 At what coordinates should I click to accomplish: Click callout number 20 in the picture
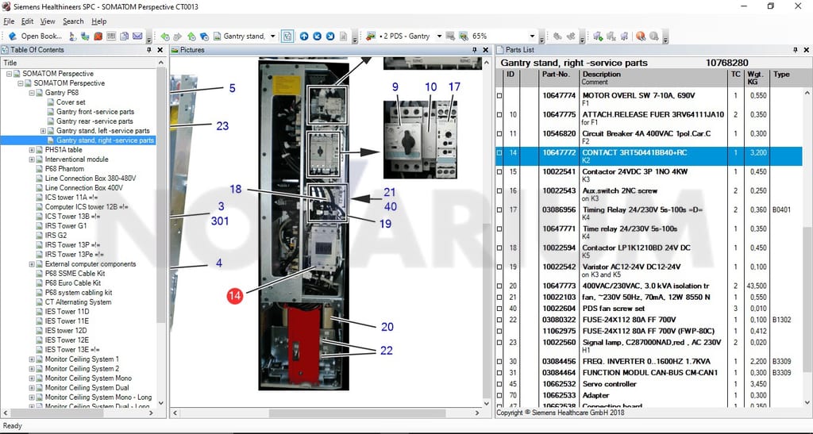(x=387, y=327)
